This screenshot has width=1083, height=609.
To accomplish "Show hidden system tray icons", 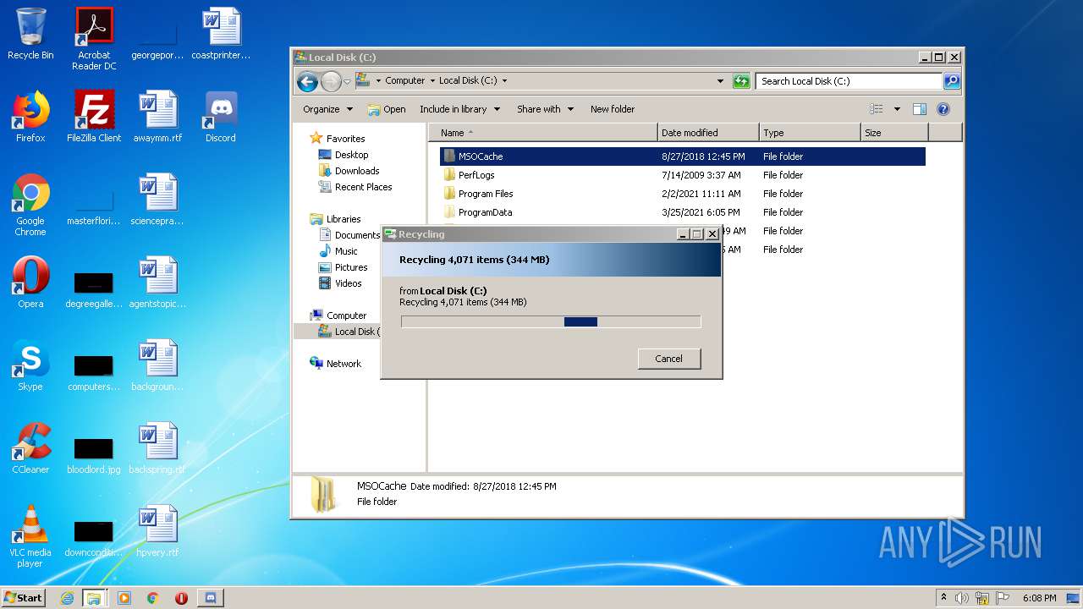I will click(x=943, y=597).
